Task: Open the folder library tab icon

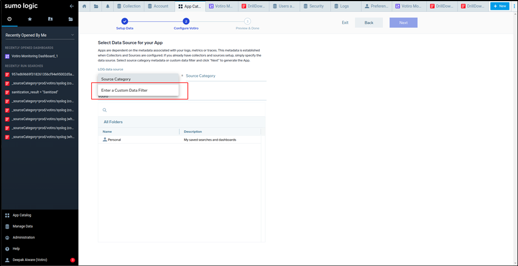Action: pos(96,6)
